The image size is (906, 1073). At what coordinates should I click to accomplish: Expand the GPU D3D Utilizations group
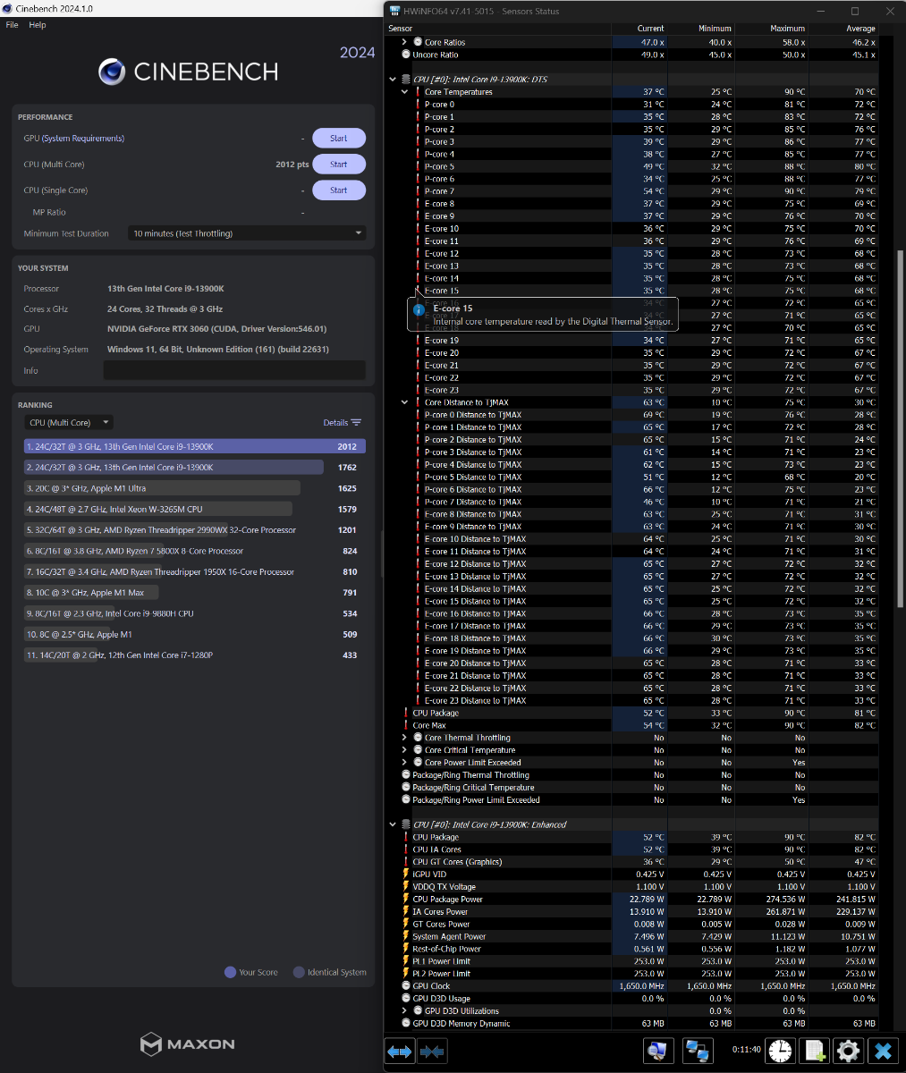pos(404,1011)
